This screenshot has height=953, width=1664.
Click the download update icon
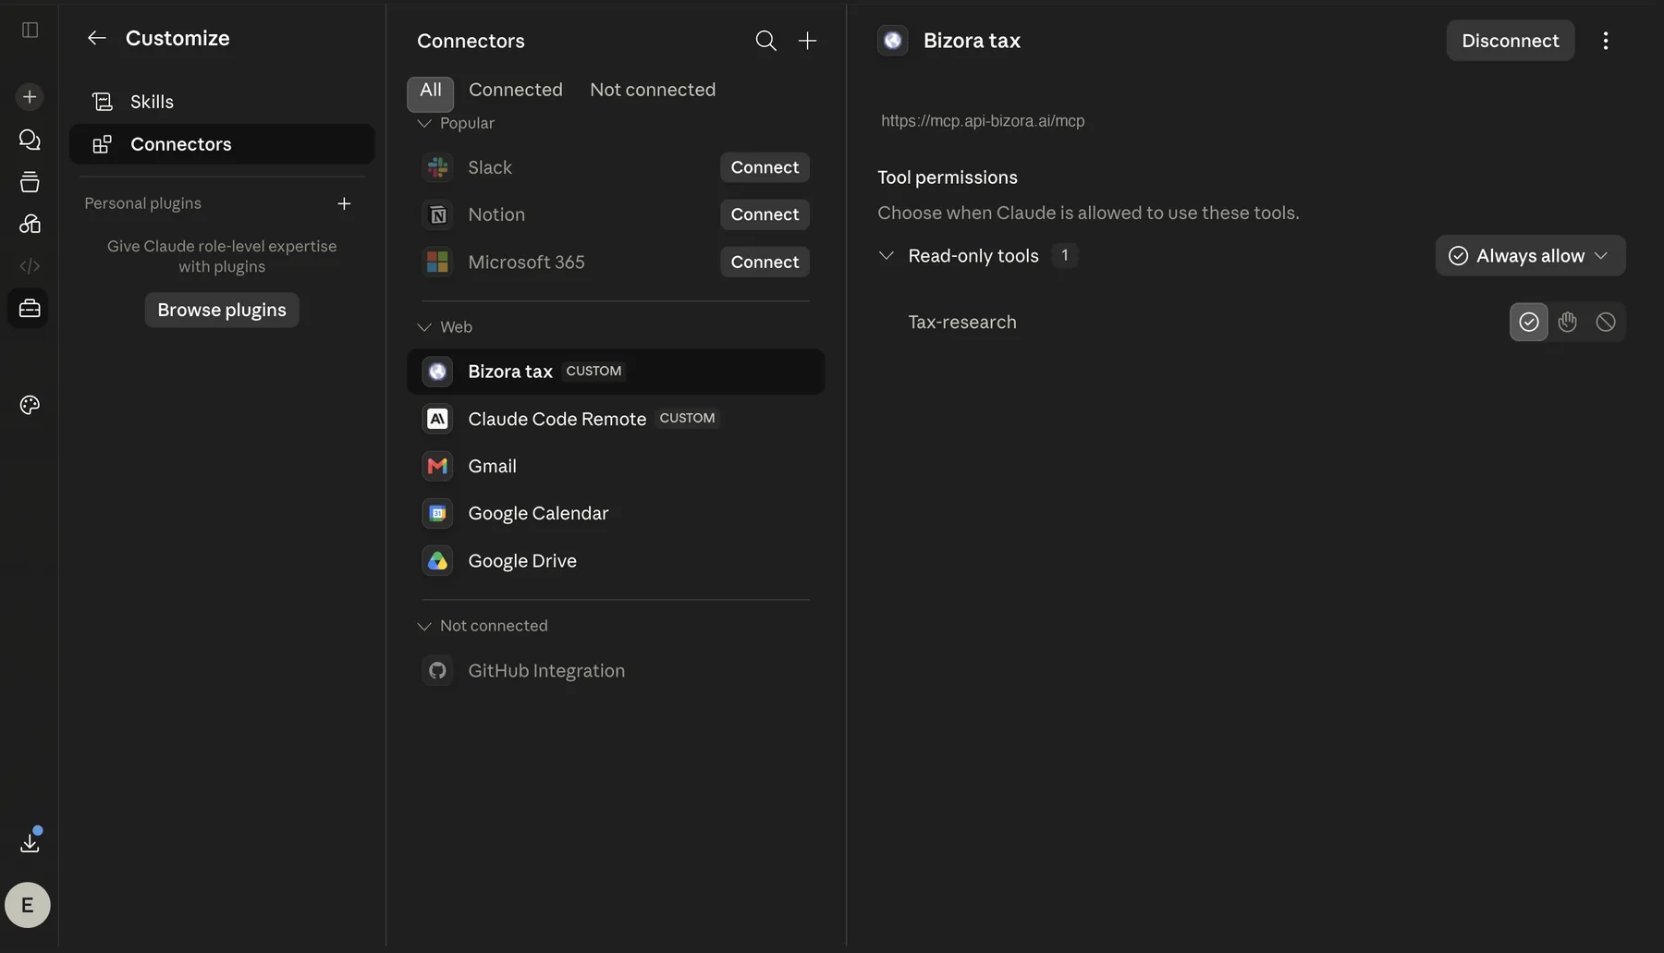point(30,842)
